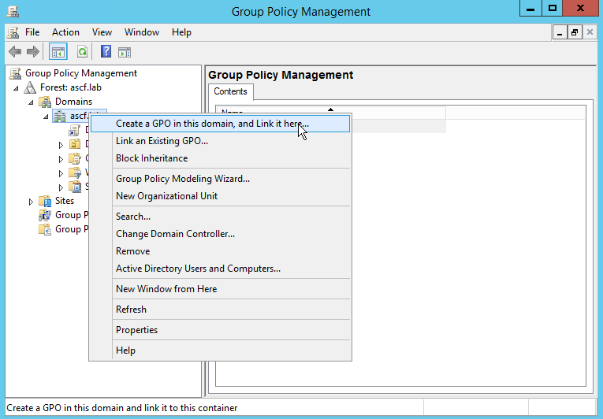Click the Group Policy Management root node icon
The height and width of the screenshot is (419, 603).
[x=16, y=73]
